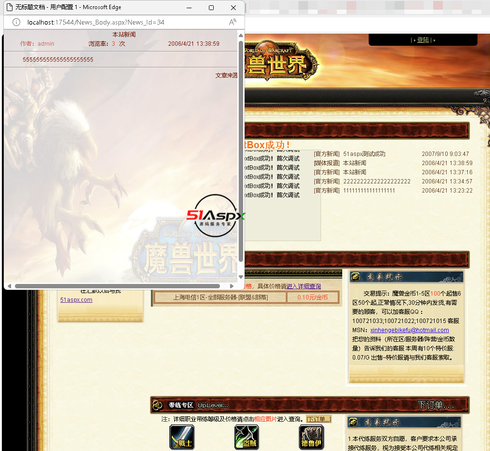Click the icon beside lower 交易提示 header
The width and height of the screenshot is (490, 451).
click(353, 422)
